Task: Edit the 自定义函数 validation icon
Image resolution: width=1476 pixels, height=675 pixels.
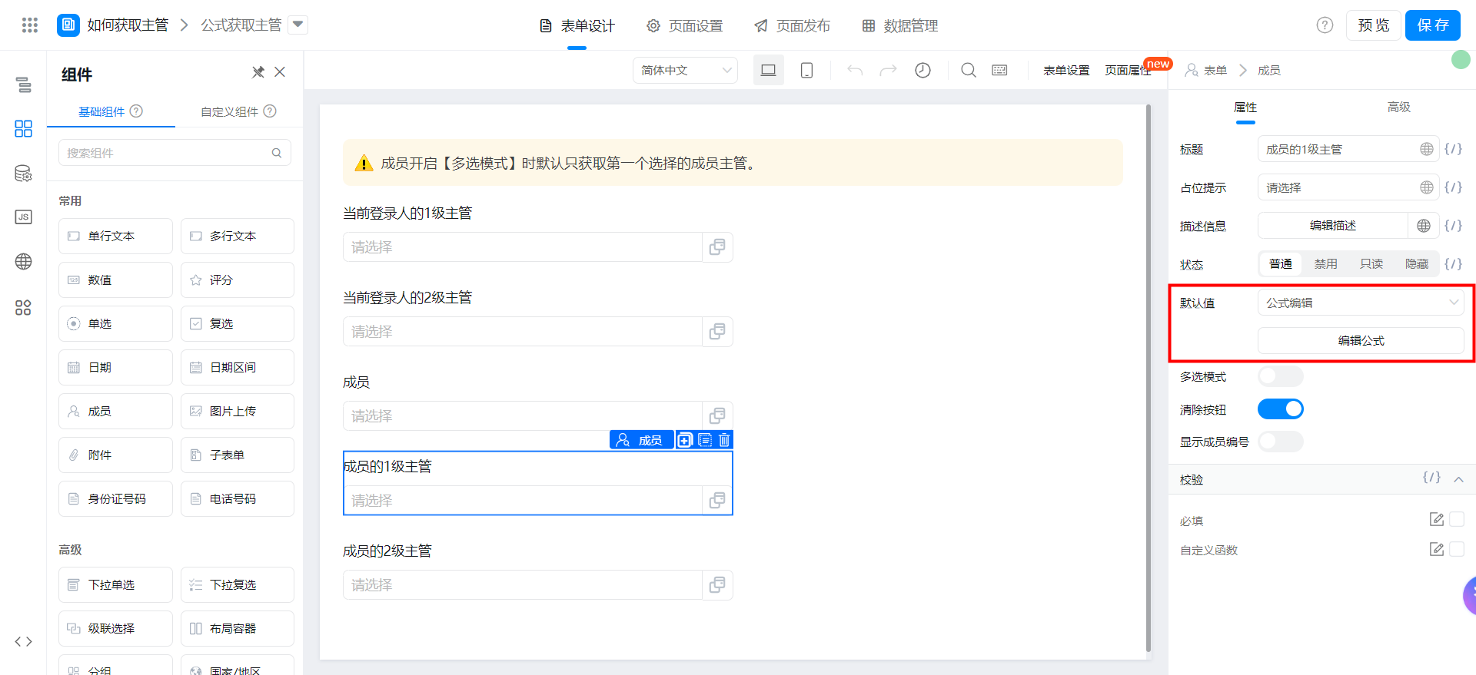Action: [x=1436, y=549]
